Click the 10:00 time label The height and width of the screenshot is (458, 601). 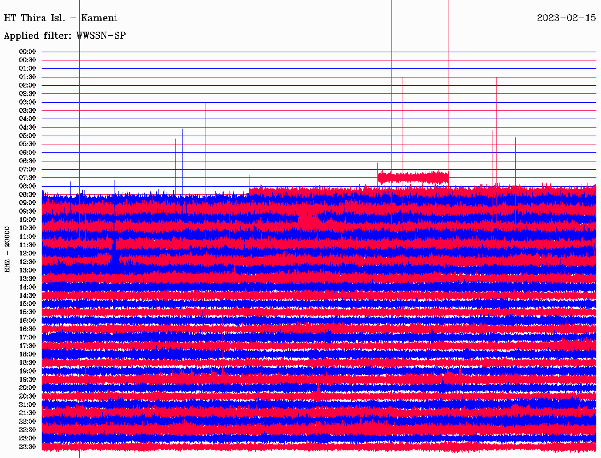(28, 220)
